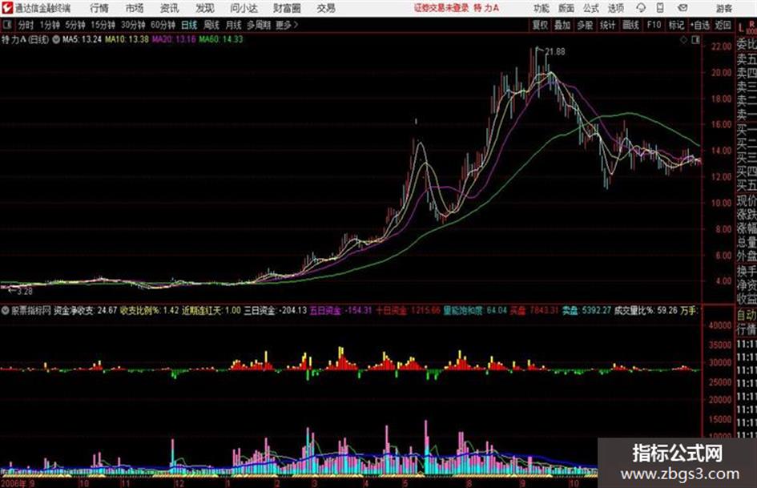Click the 统计 toolbar button
The height and width of the screenshot is (488, 757).
pyautogui.click(x=607, y=25)
